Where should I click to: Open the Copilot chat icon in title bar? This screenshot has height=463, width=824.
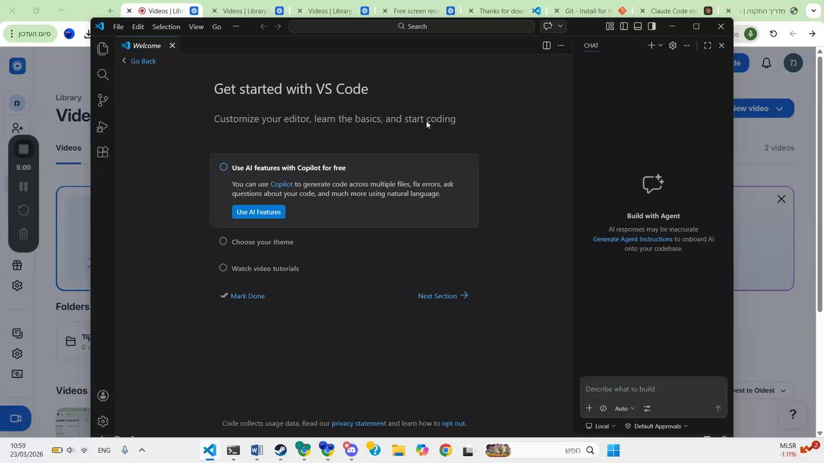coord(548,26)
